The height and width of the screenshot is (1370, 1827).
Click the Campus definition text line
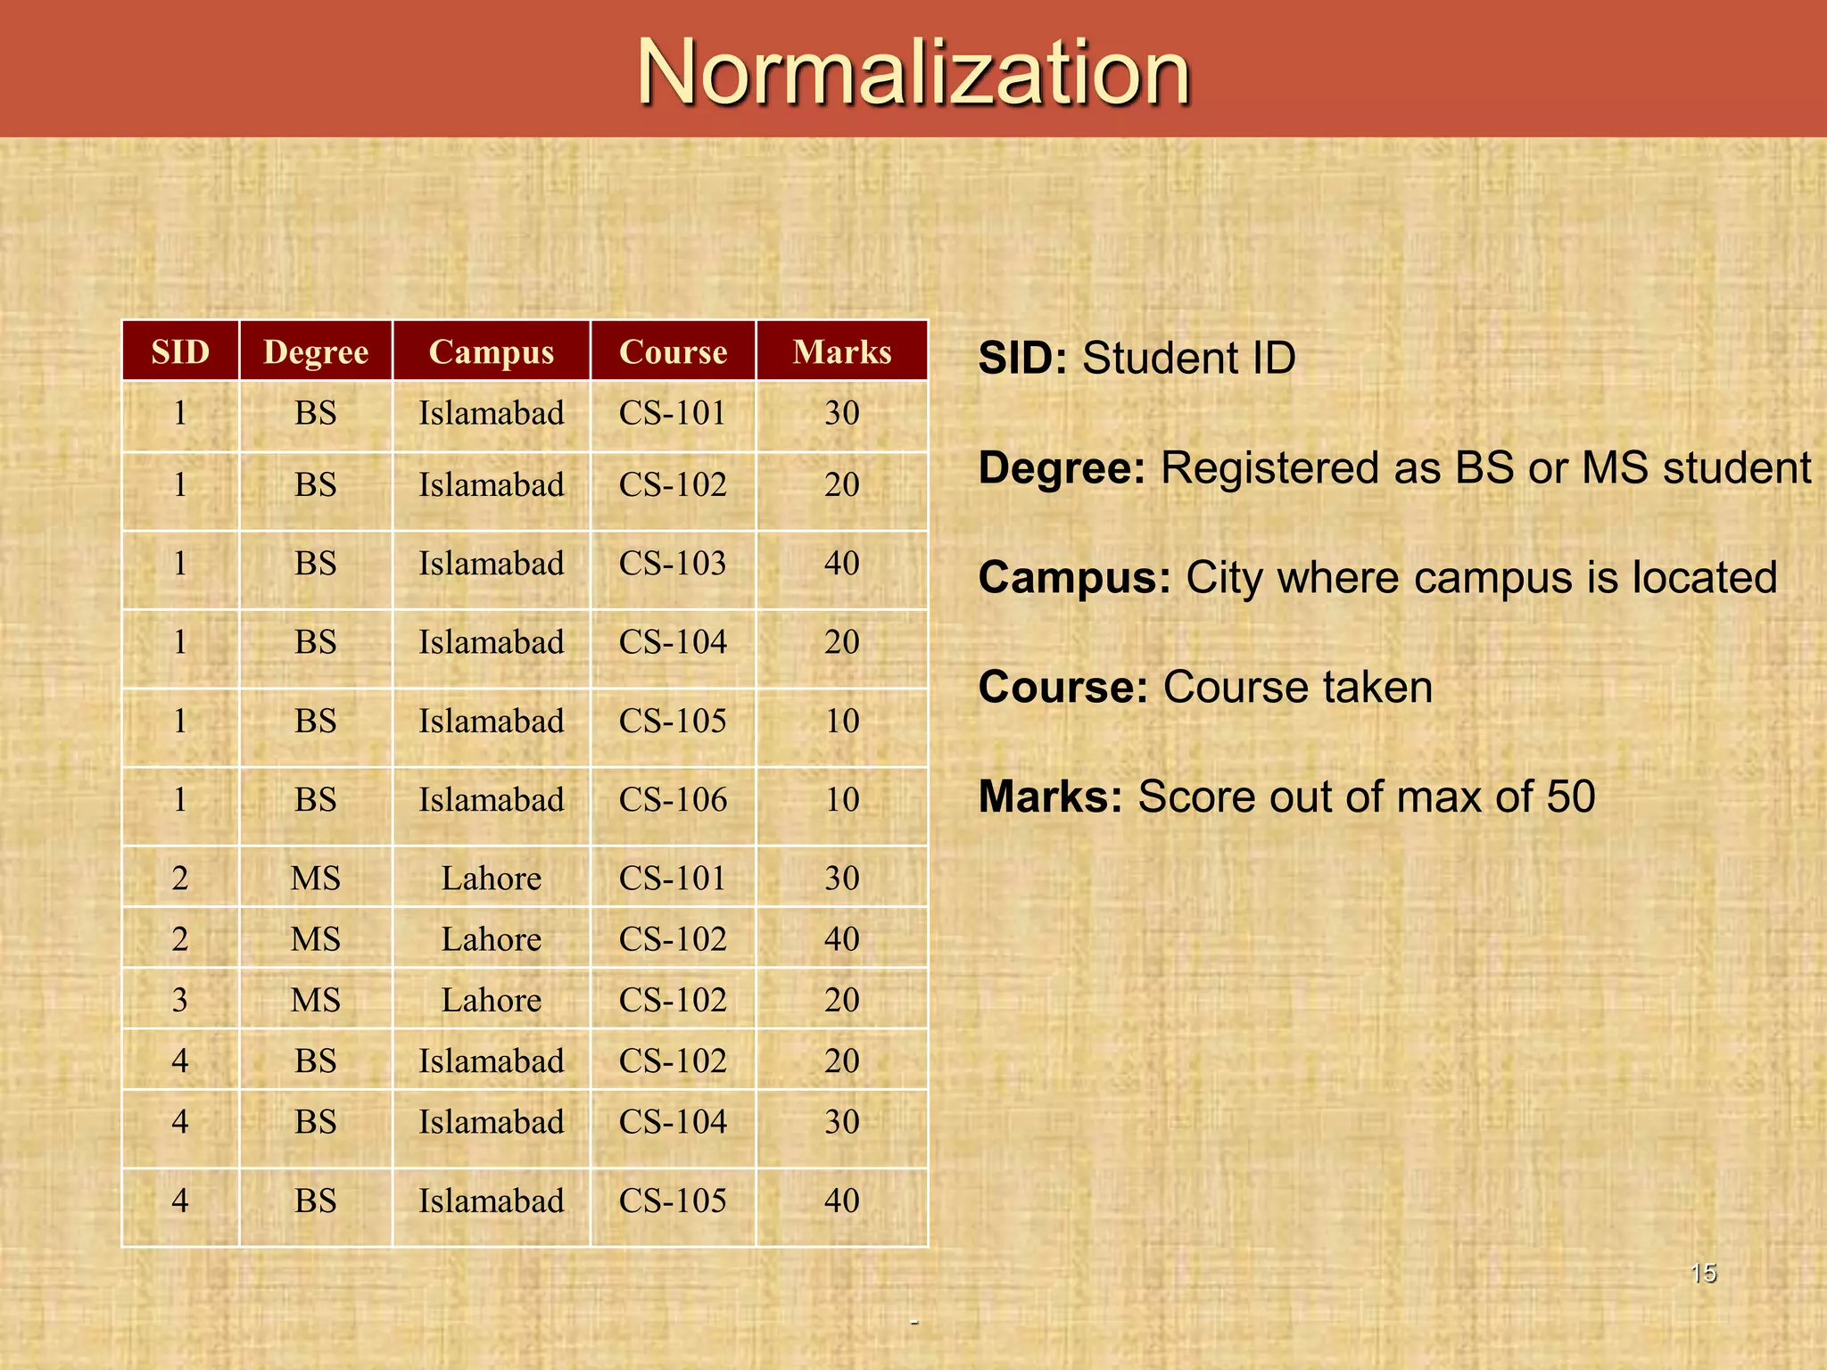click(1377, 578)
